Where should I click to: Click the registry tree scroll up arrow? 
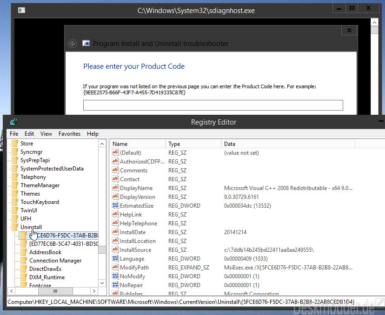[x=102, y=144]
